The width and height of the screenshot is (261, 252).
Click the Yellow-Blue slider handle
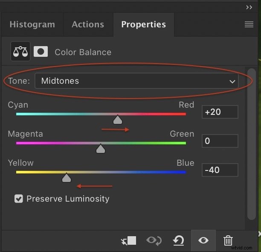pyautogui.click(x=67, y=178)
